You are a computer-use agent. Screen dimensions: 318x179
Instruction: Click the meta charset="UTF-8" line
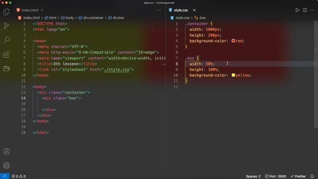[x=62, y=47]
